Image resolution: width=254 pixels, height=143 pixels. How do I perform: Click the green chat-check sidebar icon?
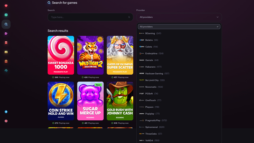[6, 15]
